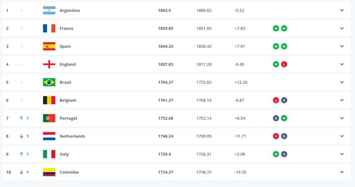Click the Argentina flag icon
Screen dimensions: 355x187
(49, 10)
